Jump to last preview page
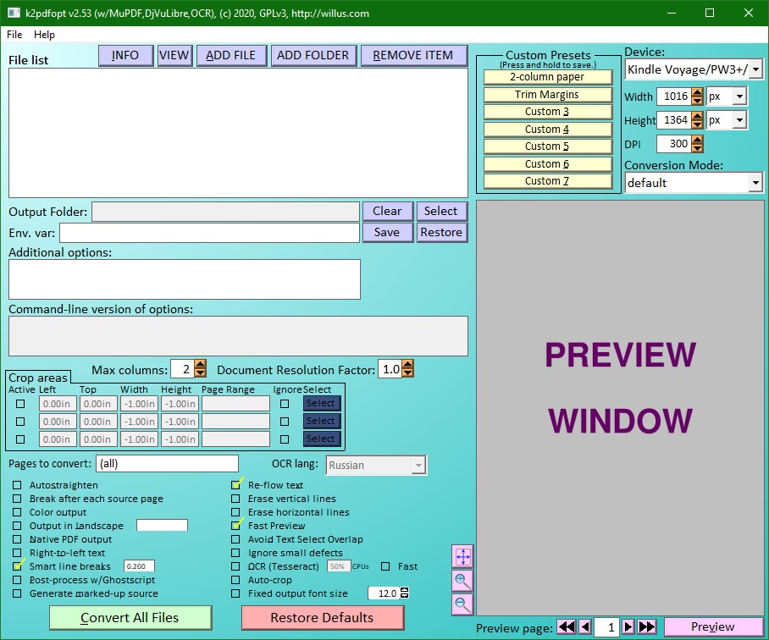This screenshot has height=640, width=769. (x=646, y=626)
